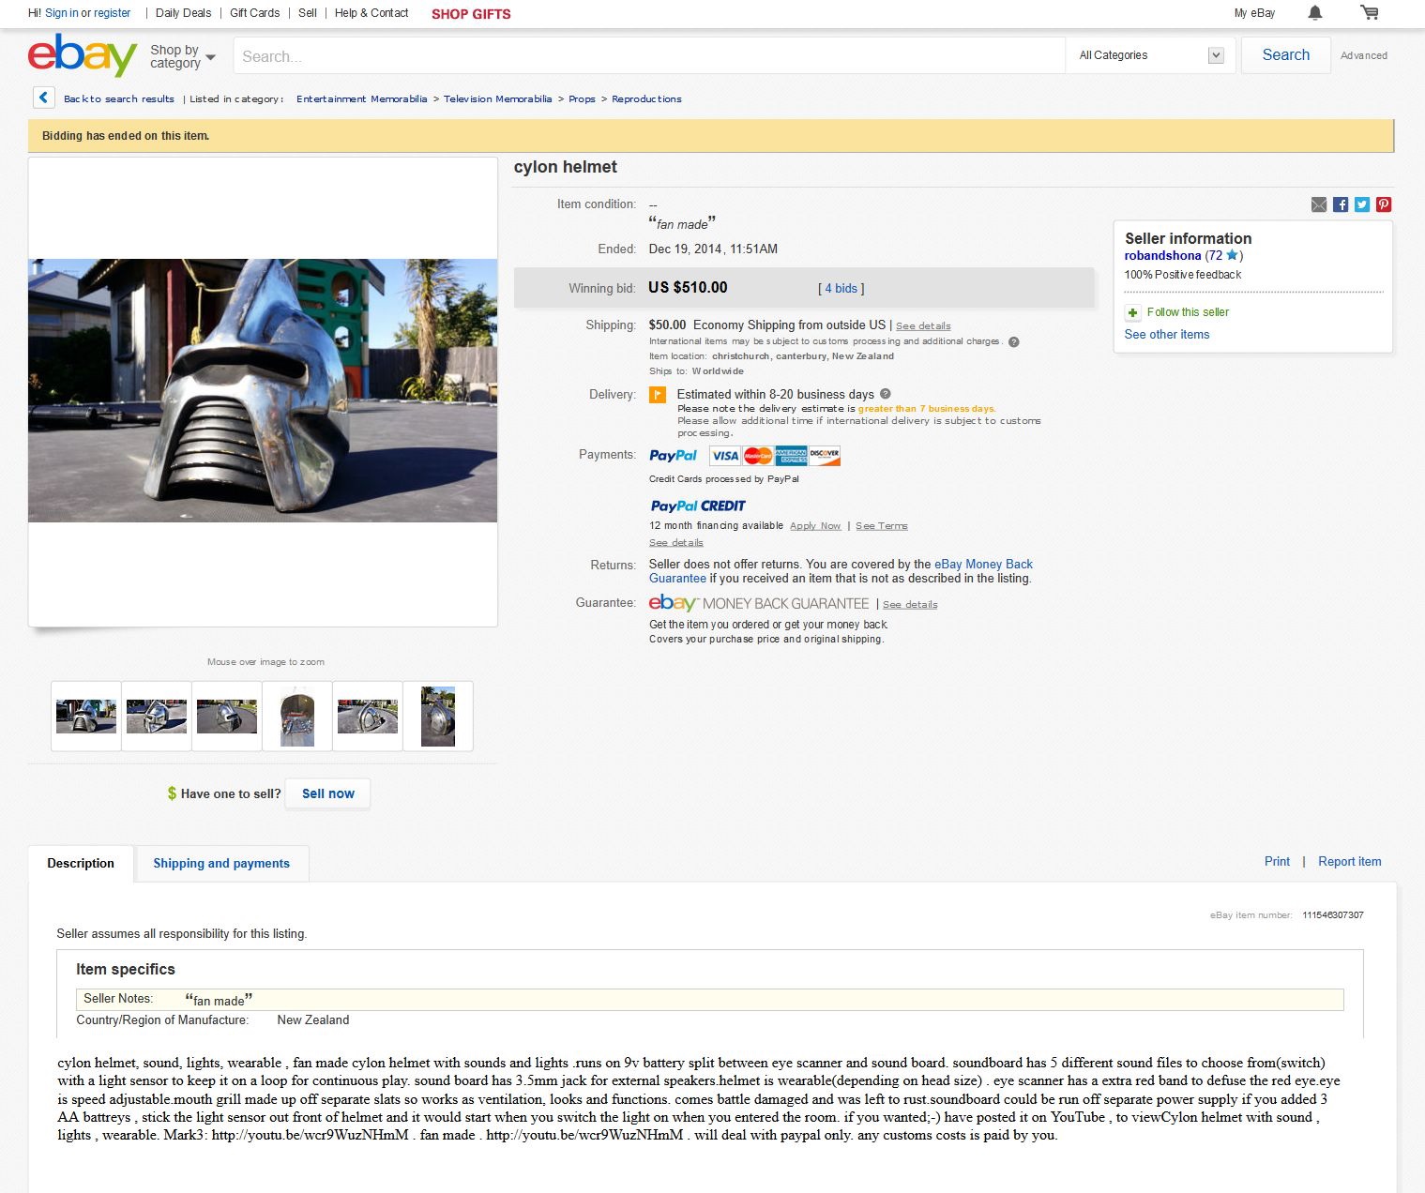This screenshot has height=1193, width=1425.
Task: Click the customs charges help icon
Action: pyautogui.click(x=1013, y=341)
